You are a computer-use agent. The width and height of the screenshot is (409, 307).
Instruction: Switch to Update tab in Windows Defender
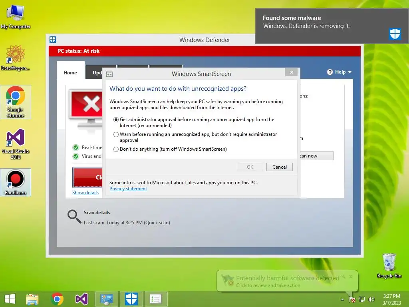(94, 73)
